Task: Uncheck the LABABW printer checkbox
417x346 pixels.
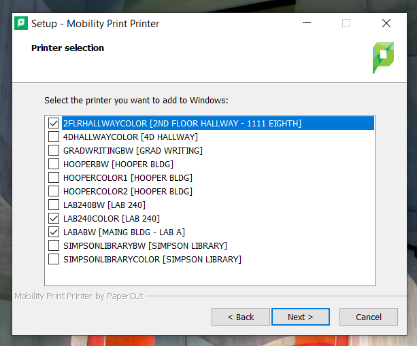Action: (x=54, y=232)
